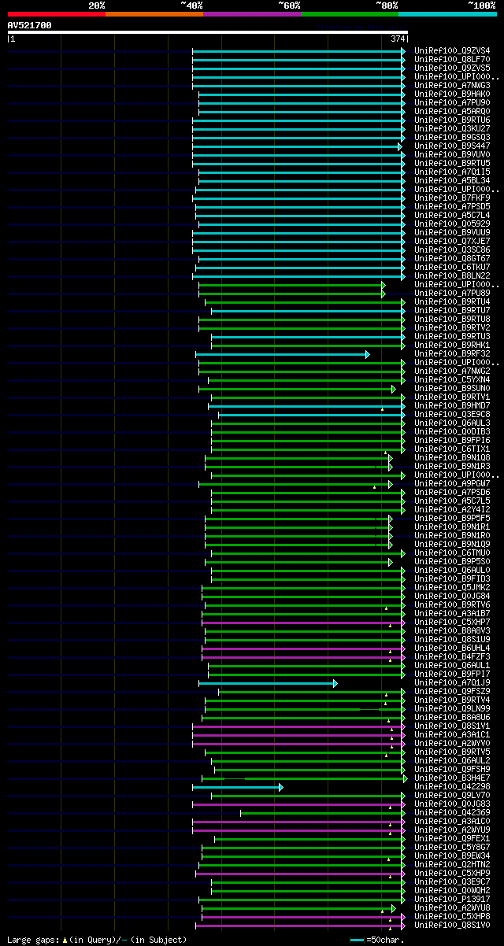
Task: Select label UniRef100_B9RHK1
Action: [452, 345]
